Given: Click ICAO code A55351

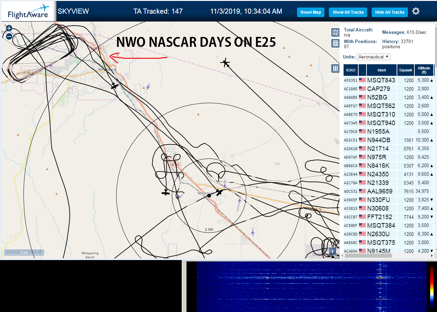Looking at the screenshot, I should click(x=350, y=81).
